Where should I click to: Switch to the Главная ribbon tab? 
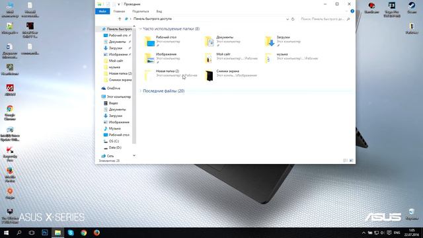click(x=119, y=11)
